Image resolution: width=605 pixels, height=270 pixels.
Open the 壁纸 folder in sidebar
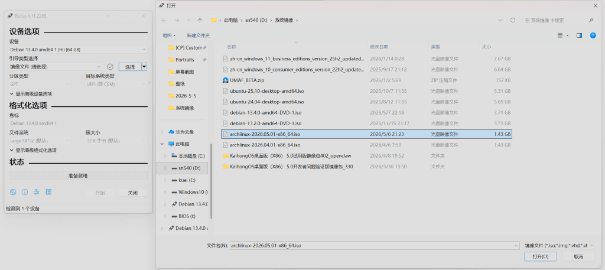click(177, 84)
